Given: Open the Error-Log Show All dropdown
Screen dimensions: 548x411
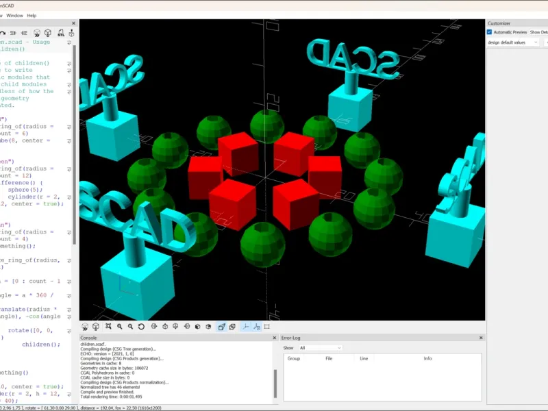Looking at the screenshot, I should [320, 348].
